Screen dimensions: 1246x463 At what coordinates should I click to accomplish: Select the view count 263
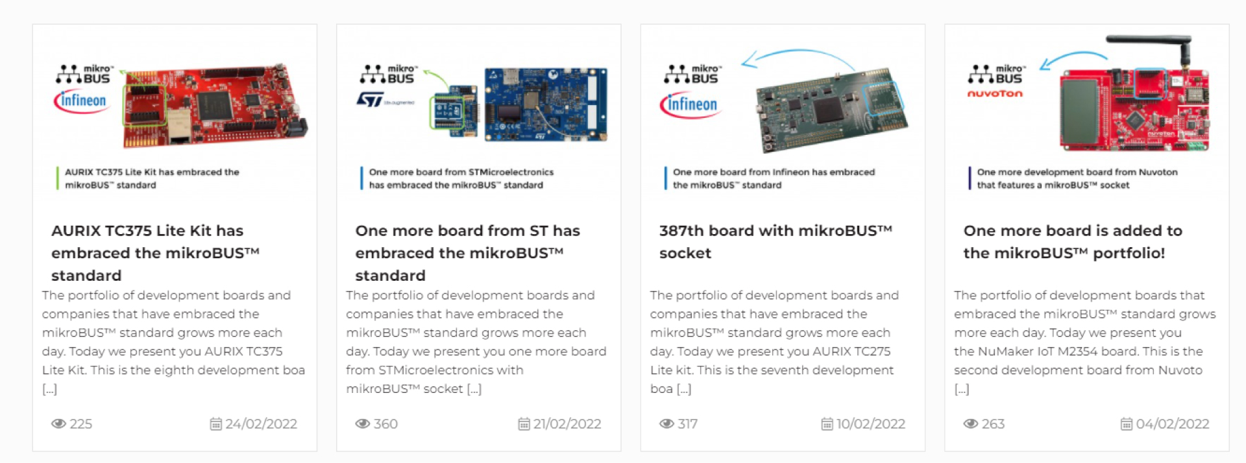pos(993,424)
